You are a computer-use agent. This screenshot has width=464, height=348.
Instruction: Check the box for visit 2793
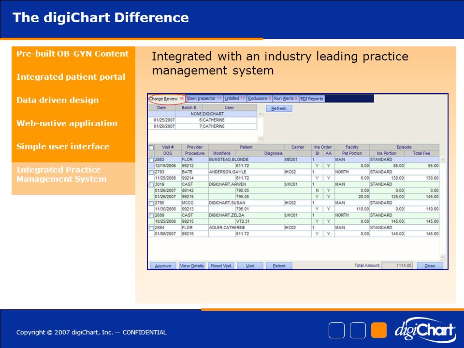click(151, 173)
